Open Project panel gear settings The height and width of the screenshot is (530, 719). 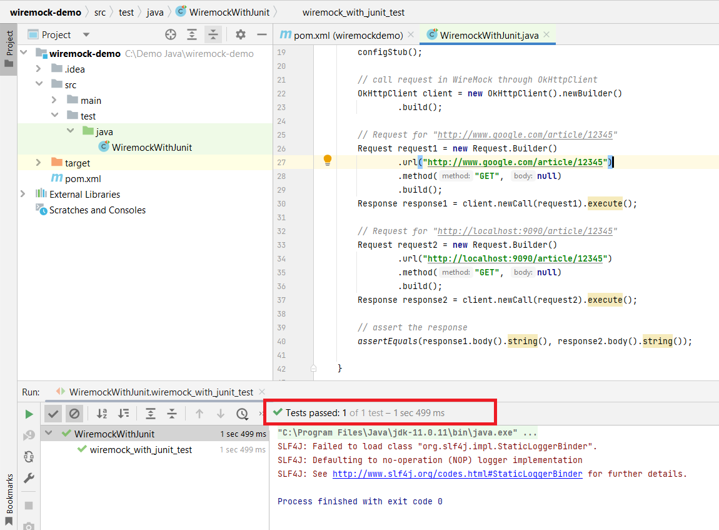(x=241, y=35)
